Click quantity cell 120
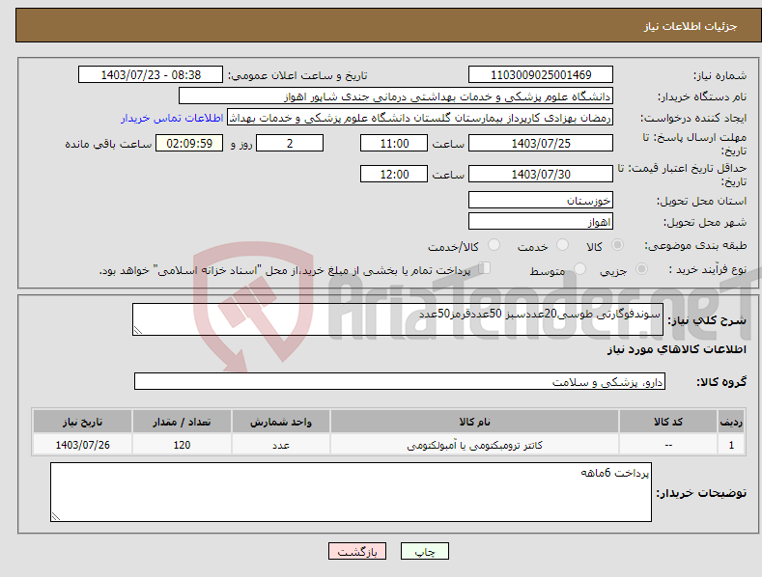 coord(182,445)
